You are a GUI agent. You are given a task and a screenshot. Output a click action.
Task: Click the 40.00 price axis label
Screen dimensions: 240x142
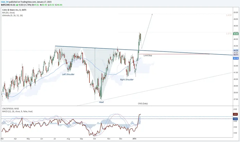pos(236,79)
